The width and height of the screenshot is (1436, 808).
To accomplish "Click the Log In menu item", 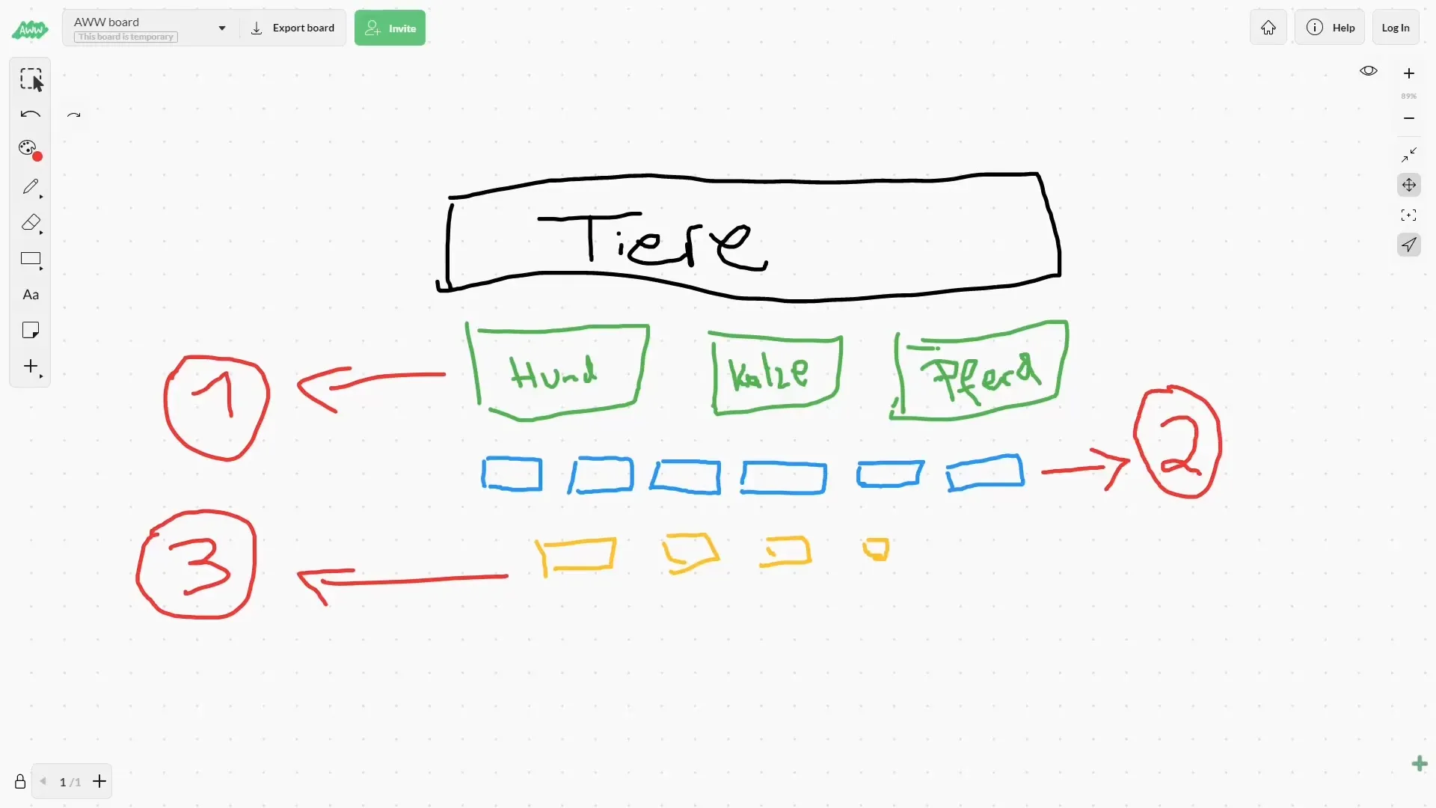I will click(1395, 27).
